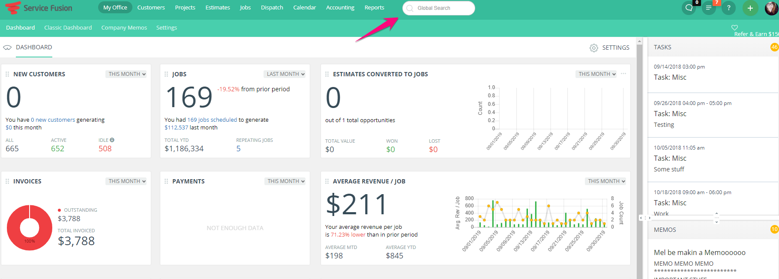Open the chat bubble icon in header
Screen dimensions: 779x279
pyautogui.click(x=689, y=8)
